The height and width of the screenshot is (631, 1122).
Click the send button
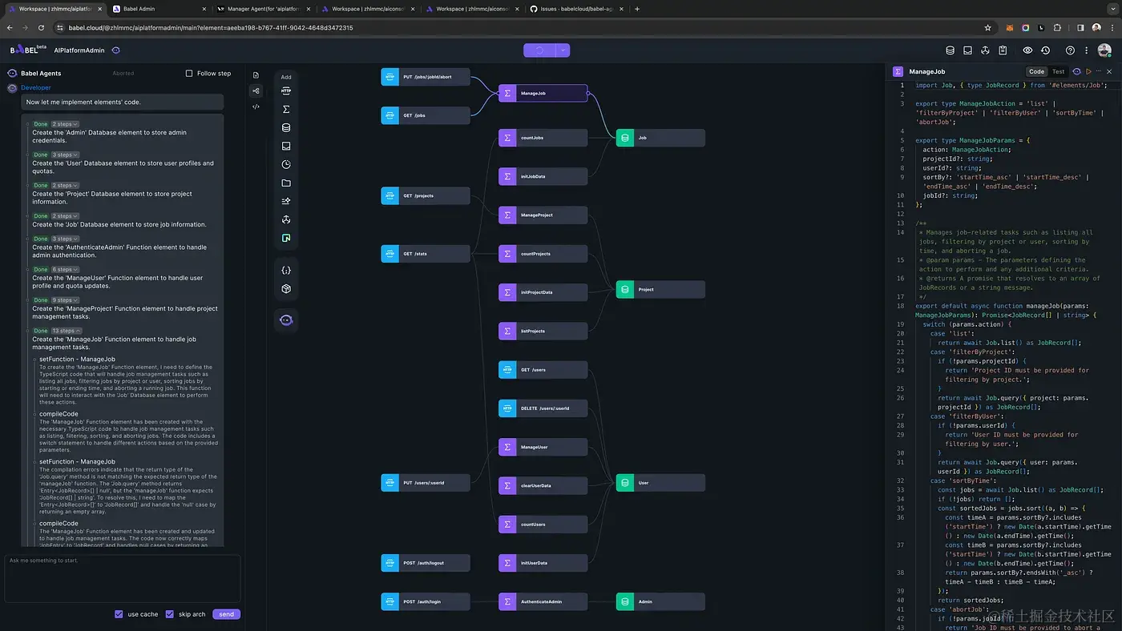pos(227,614)
